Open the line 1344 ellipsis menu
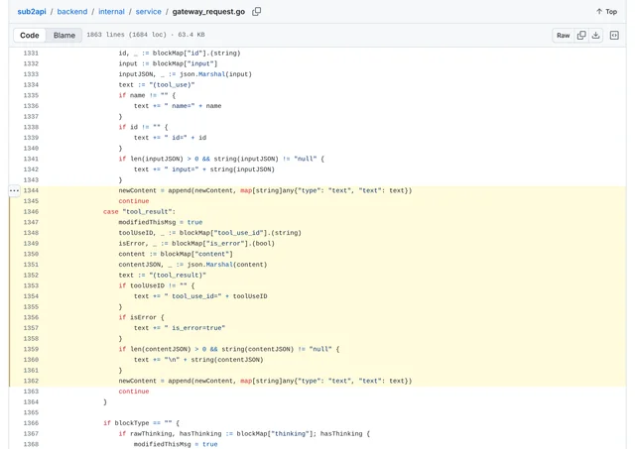 [x=14, y=190]
